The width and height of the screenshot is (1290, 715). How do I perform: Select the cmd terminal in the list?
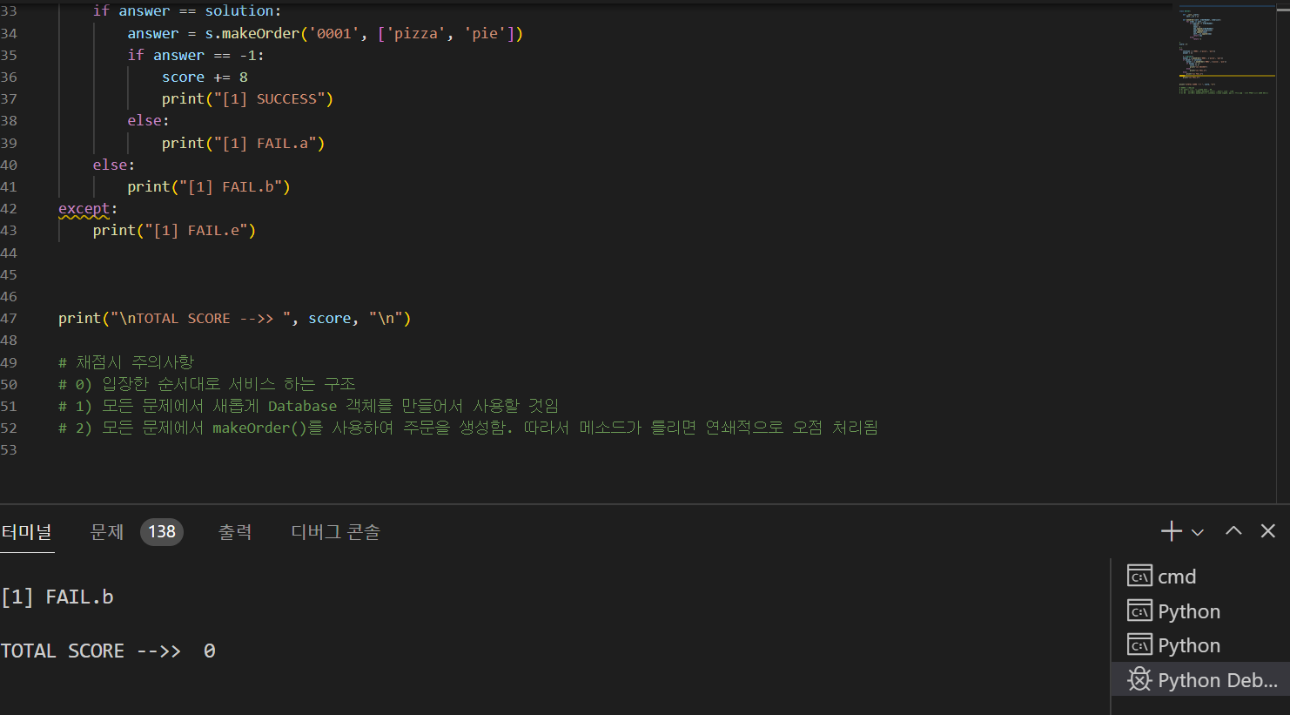[1200, 577]
